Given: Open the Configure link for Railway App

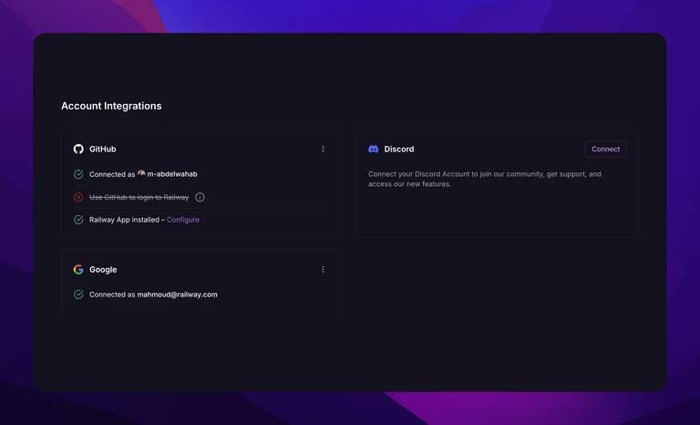Looking at the screenshot, I should (x=183, y=220).
